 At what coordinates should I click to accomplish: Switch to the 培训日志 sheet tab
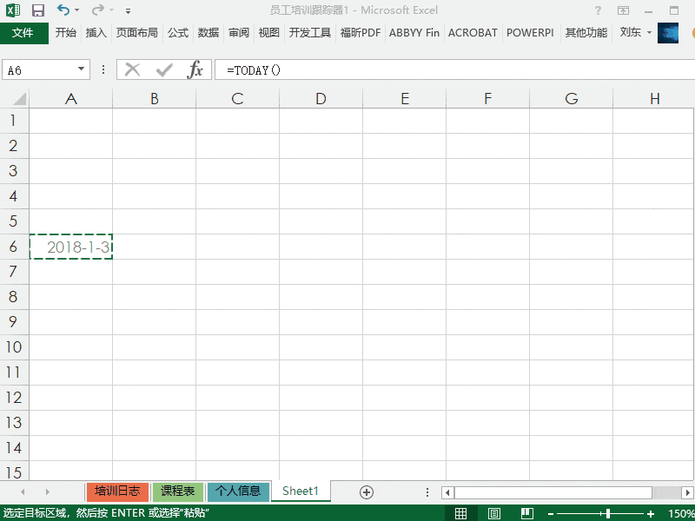[116, 491]
